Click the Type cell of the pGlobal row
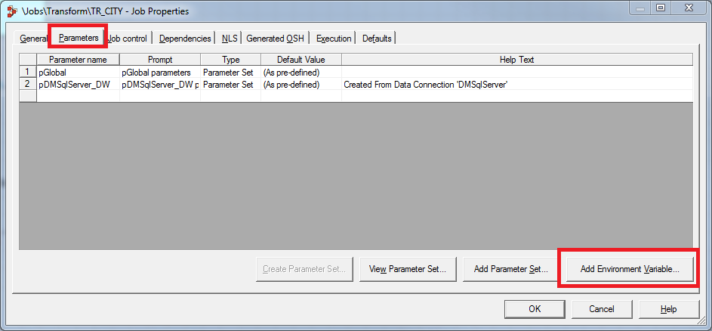This screenshot has width=712, height=331. tap(230, 73)
